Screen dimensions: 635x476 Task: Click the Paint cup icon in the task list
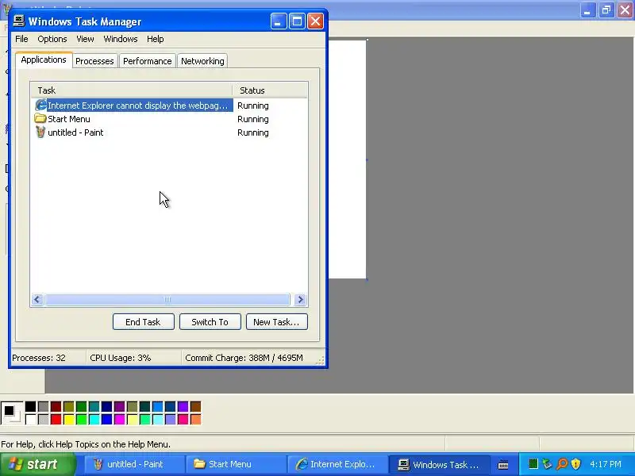pyautogui.click(x=40, y=132)
